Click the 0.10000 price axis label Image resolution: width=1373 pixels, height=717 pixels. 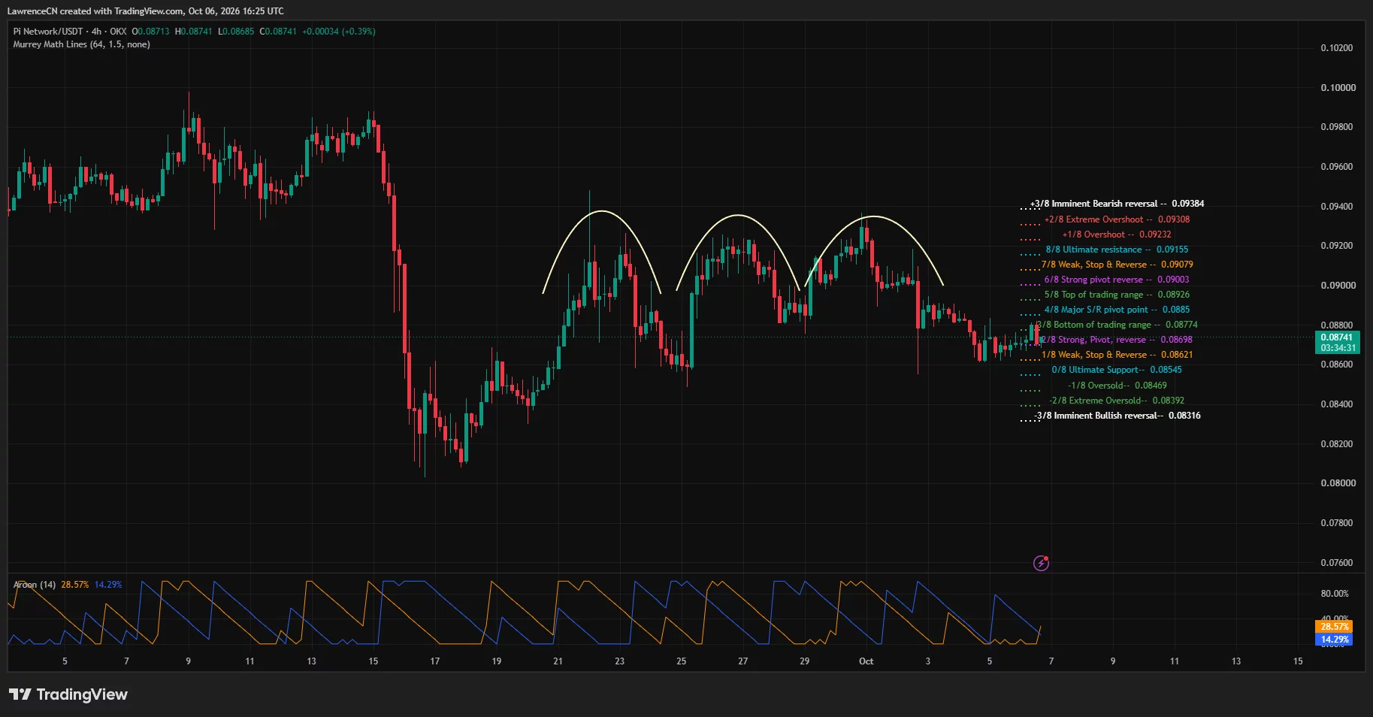point(1338,88)
